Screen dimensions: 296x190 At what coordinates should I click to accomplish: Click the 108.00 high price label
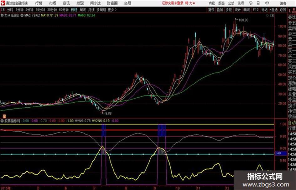243,20
